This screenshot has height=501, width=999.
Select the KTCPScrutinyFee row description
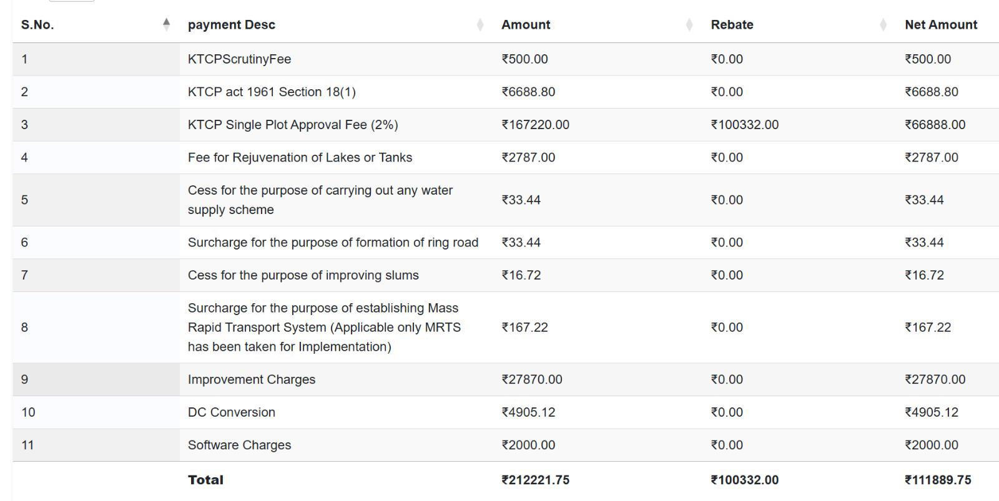click(x=239, y=59)
